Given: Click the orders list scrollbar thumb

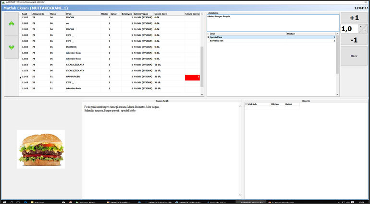Looking at the screenshot, I should point(202,67).
